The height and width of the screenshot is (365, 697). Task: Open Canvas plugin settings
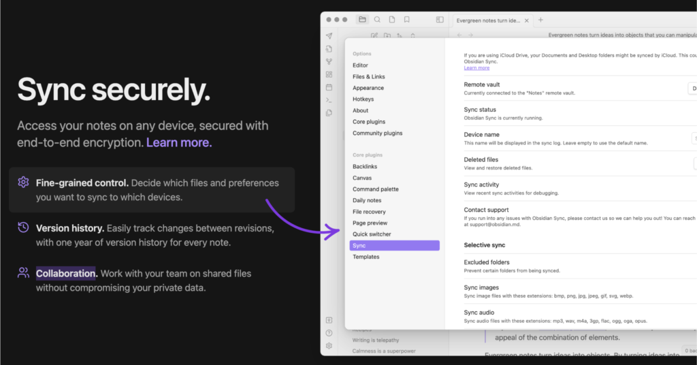[362, 178]
